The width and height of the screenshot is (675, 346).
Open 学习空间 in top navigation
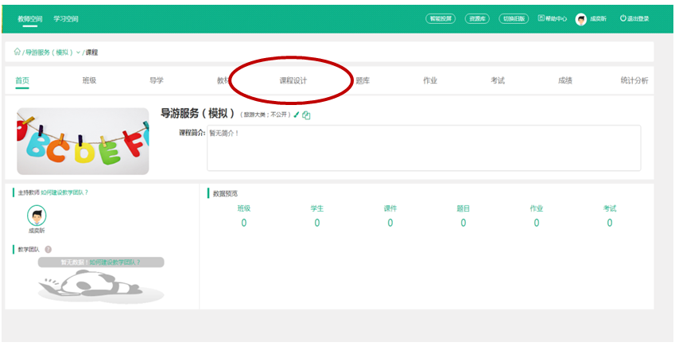66,18
